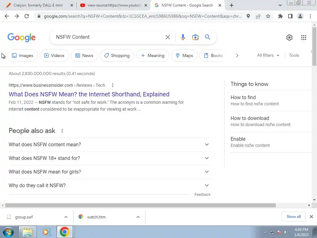The height and width of the screenshot is (238, 317).
Task: Open Chrome's three-dot menu
Action: (x=310, y=16)
